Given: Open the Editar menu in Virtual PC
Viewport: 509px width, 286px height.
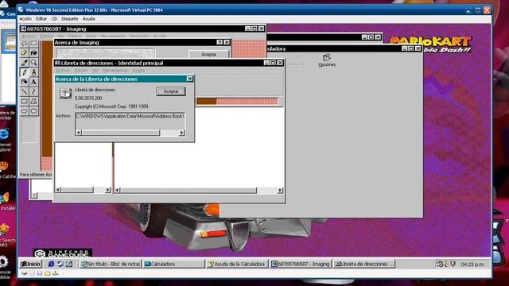Looking at the screenshot, I should pyautogui.click(x=41, y=19).
